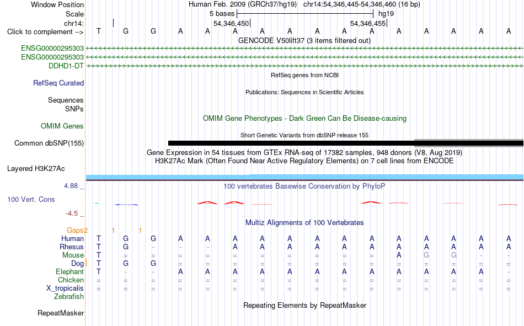Viewport: 524px width, 326px height.
Task: Click the GENCODE V50lift37 track title
Action: click(x=304, y=40)
